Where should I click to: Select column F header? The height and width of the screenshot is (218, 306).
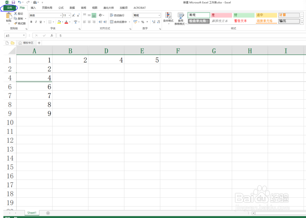(178, 51)
